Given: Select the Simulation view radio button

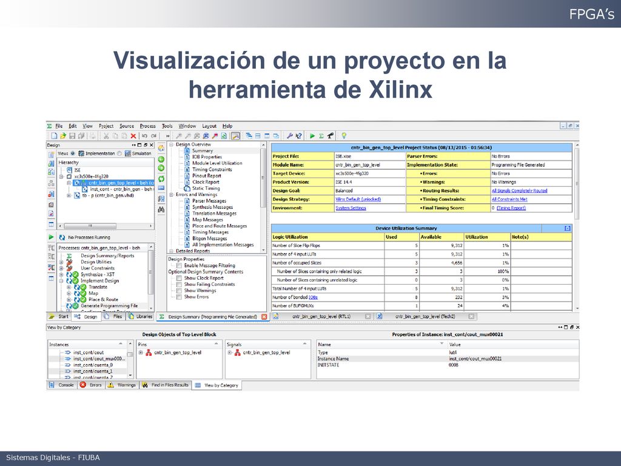Looking at the screenshot, I should click(x=119, y=154).
